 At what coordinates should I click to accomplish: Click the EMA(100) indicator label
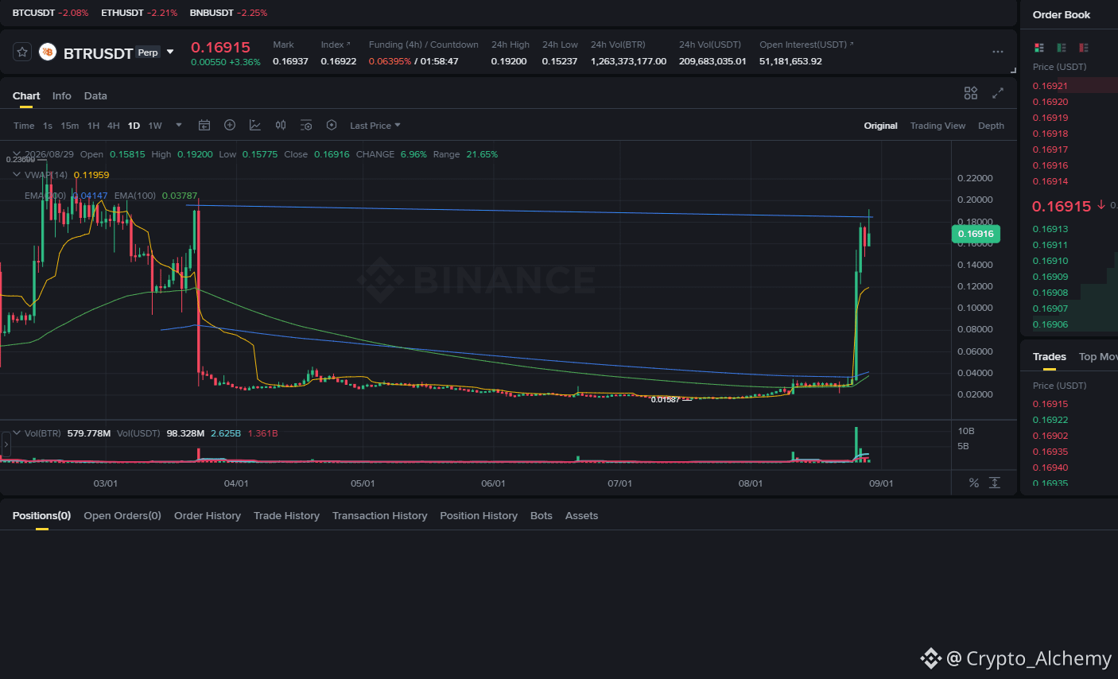click(135, 196)
